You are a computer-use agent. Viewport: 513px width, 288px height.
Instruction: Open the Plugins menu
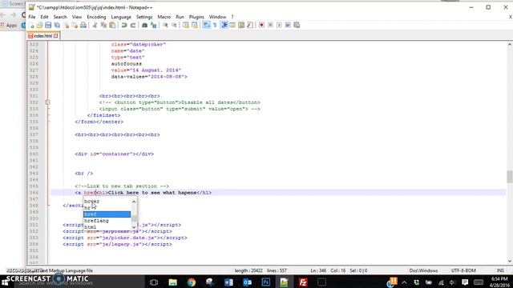pyautogui.click(x=196, y=17)
